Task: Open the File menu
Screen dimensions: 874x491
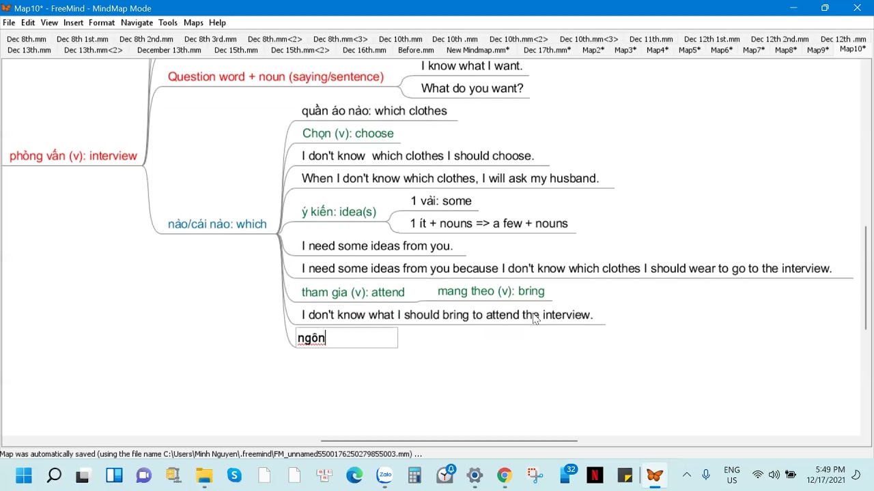Action: coord(9,23)
